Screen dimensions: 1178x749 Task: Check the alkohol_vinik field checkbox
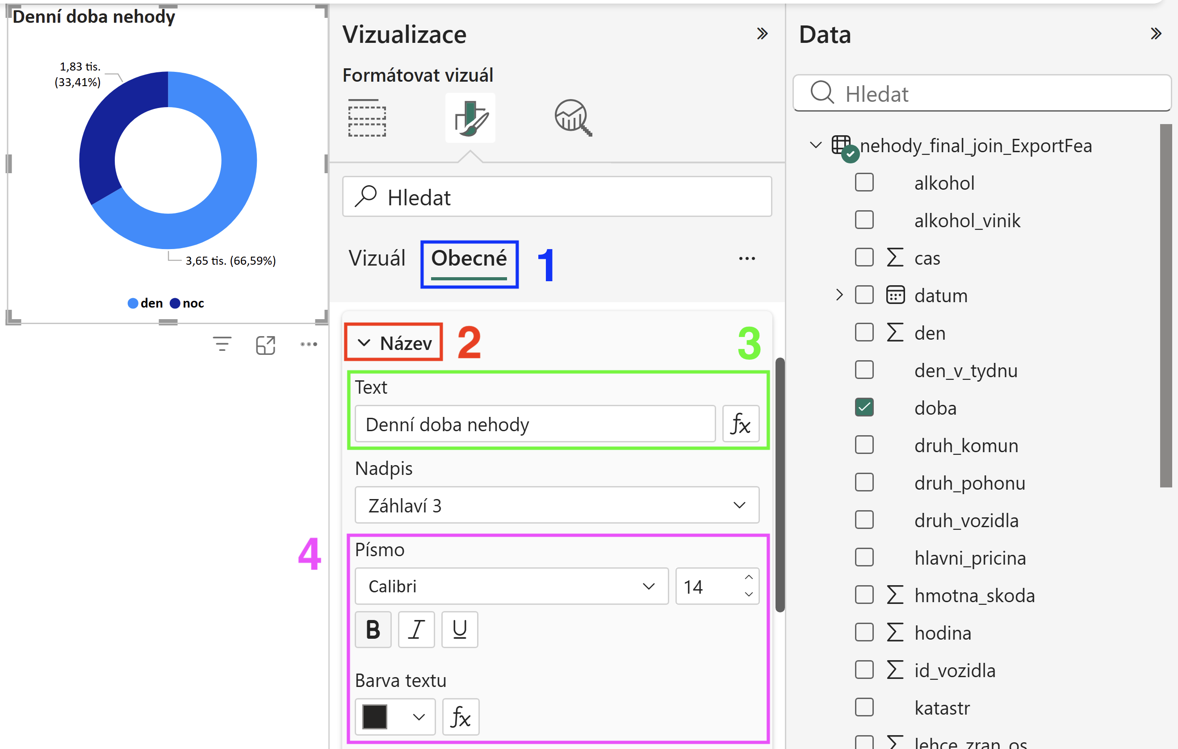[864, 220]
